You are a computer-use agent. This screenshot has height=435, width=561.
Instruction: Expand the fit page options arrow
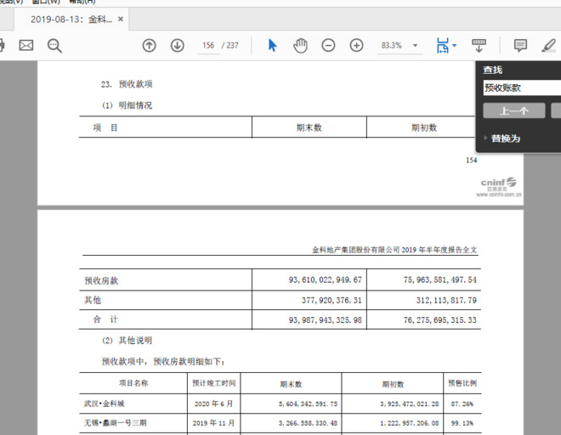tap(454, 45)
